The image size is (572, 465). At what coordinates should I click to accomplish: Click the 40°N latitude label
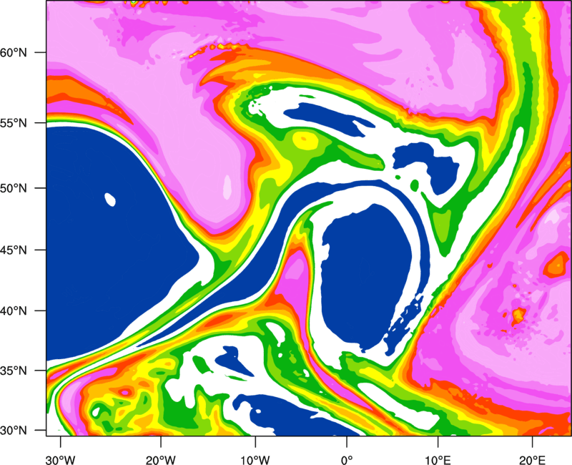pyautogui.click(x=14, y=311)
